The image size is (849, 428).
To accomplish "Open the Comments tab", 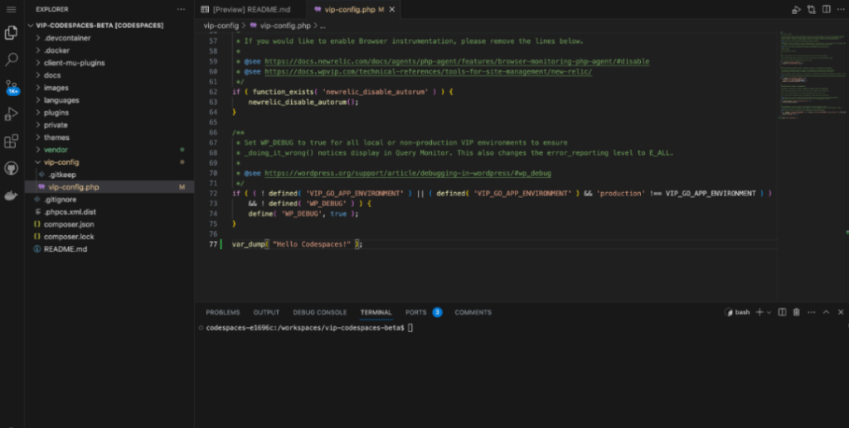I will coord(473,312).
